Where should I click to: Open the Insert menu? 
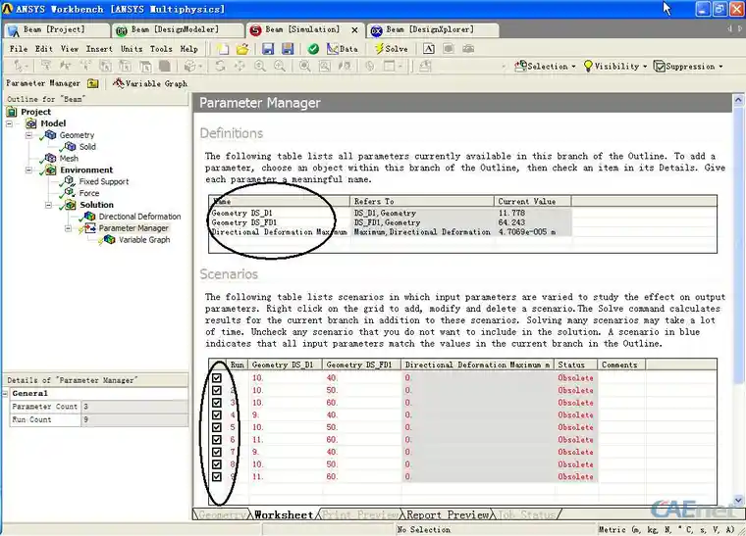[99, 49]
